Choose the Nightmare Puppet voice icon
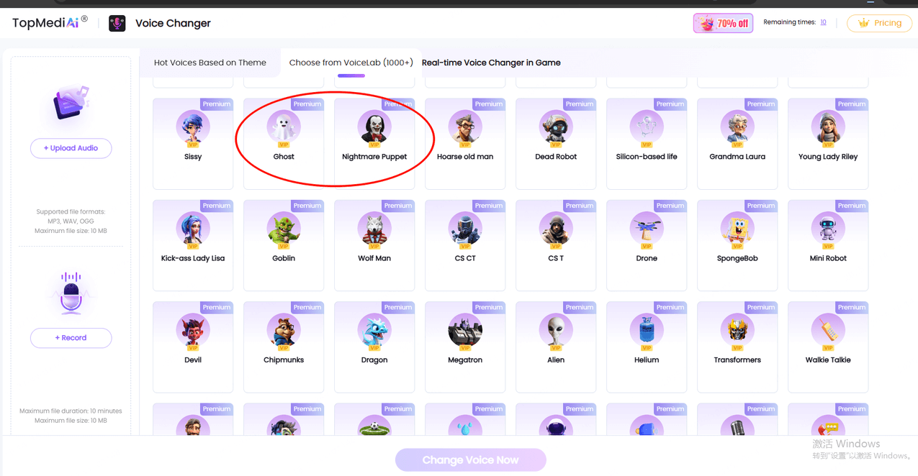Viewport: 918px width, 476px height. click(374, 128)
